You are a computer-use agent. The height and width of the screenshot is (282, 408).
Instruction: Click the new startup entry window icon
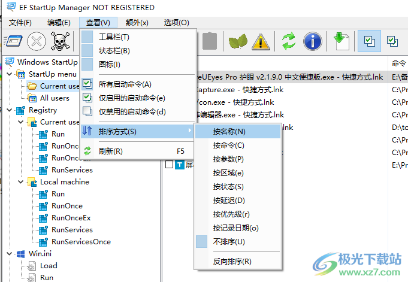point(13,41)
